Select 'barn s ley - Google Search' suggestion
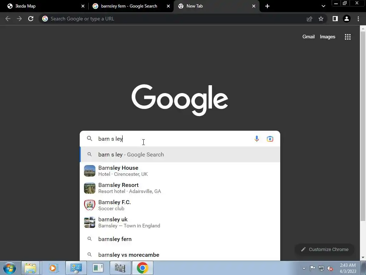This screenshot has width=366, height=275. click(x=180, y=154)
